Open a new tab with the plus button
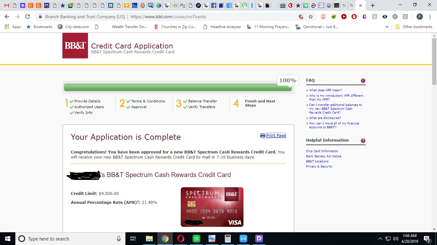The width and height of the screenshot is (437, 245). [x=372, y=5]
